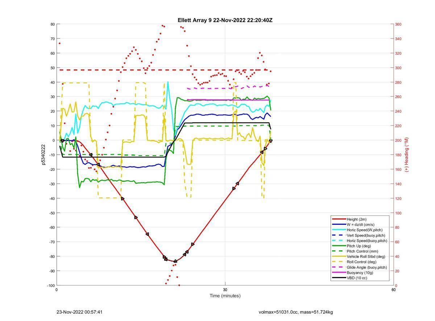Viewport: 435px width, 321px height.
Task: Select the "340" heading axis tick label
Action: pos(398,39)
